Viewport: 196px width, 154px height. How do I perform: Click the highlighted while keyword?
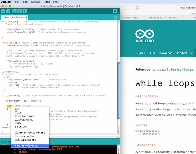[10, 106]
